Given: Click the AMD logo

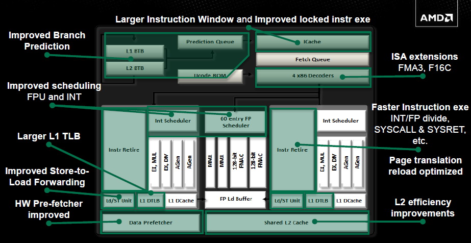Looking at the screenshot, I should 436,18.
